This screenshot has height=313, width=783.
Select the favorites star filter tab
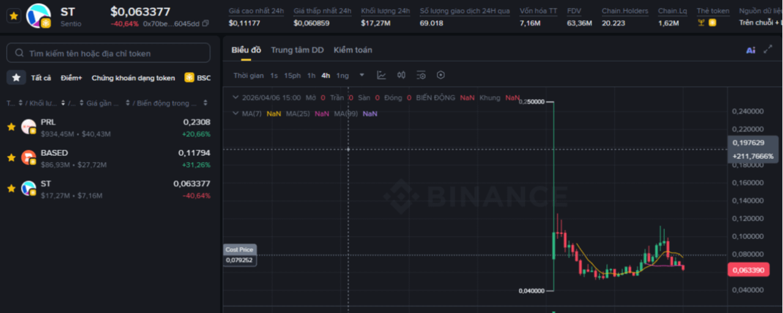[16, 78]
